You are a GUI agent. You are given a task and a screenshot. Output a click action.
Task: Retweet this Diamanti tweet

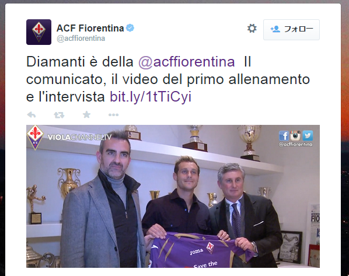[x=59, y=115]
